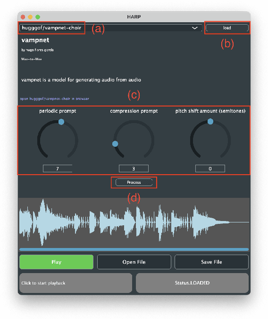Click the Status.LOADED status box

point(193,283)
